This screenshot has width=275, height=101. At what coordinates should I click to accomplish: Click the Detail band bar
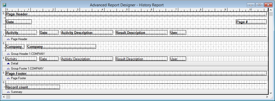coord(135,63)
